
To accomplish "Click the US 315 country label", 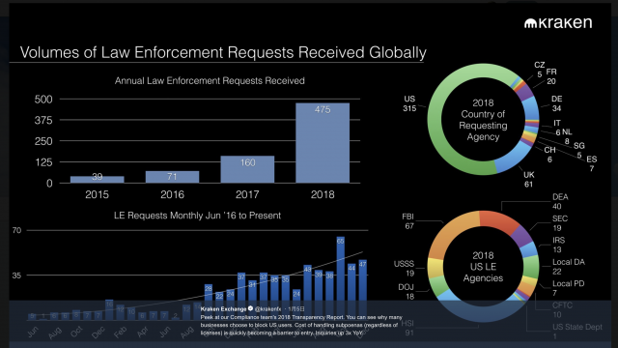I will [x=409, y=103].
